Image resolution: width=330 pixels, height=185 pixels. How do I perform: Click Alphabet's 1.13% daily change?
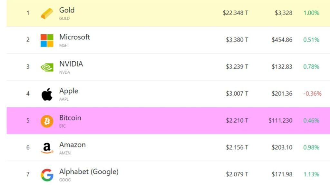(311, 174)
